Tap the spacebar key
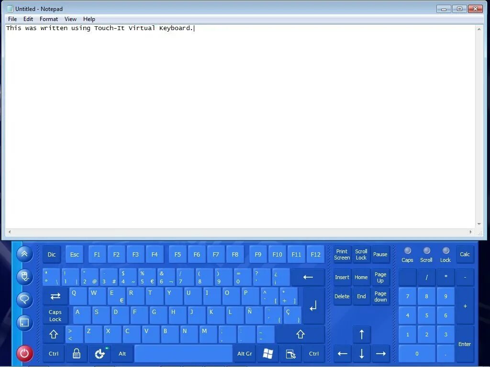Image resolution: width=490 pixels, height=367 pixels. coord(183,354)
